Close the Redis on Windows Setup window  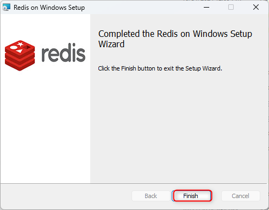click(x=256, y=7)
